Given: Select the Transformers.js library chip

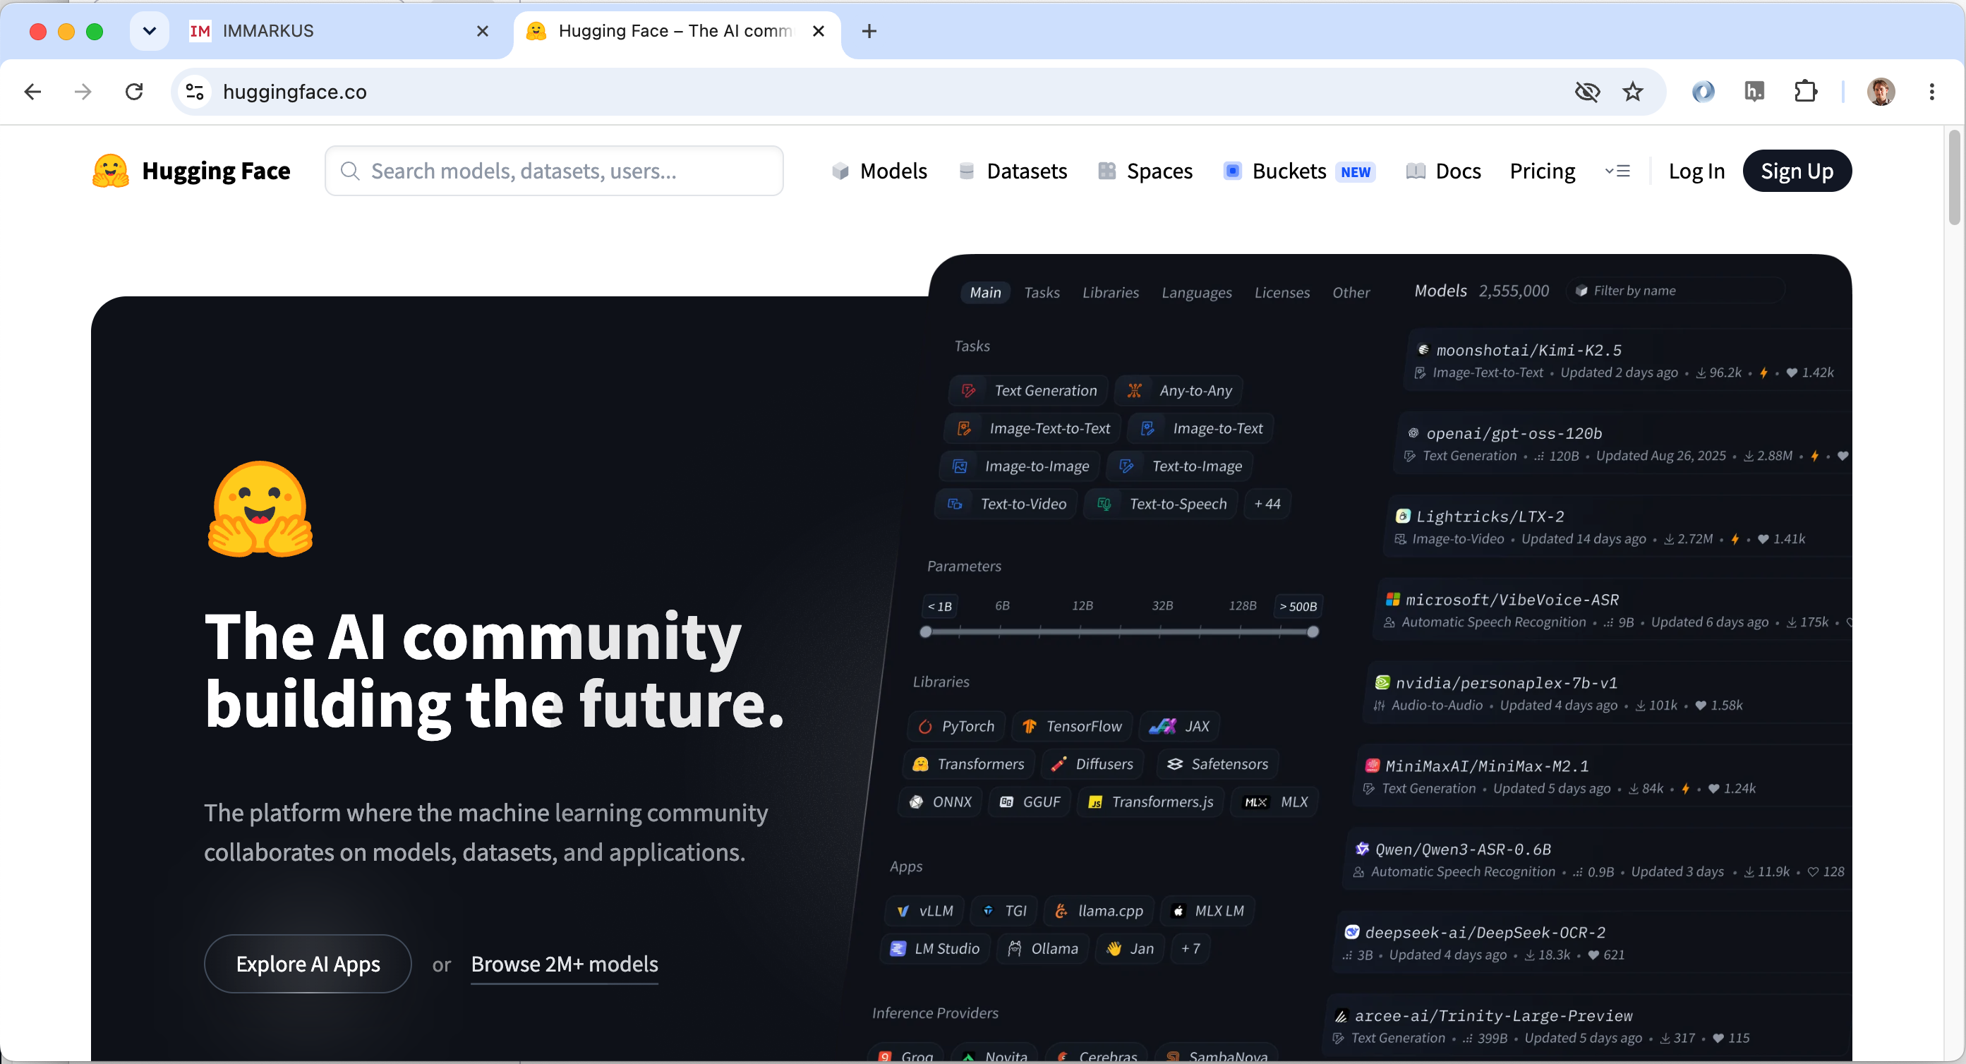Looking at the screenshot, I should [1150, 802].
